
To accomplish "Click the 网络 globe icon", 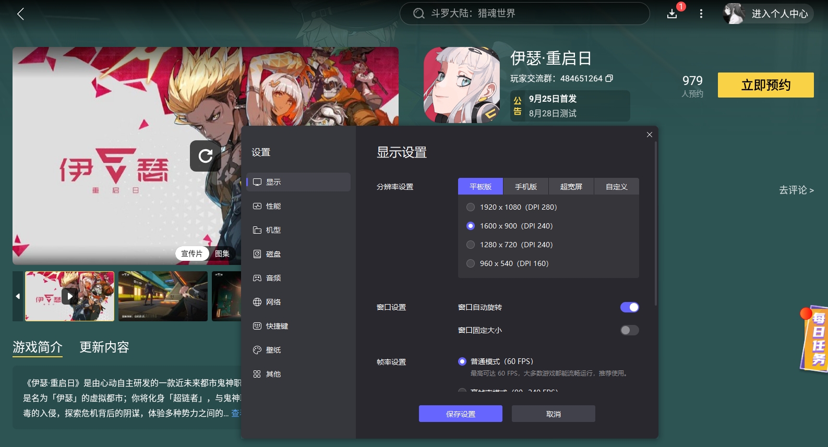I will tap(257, 302).
